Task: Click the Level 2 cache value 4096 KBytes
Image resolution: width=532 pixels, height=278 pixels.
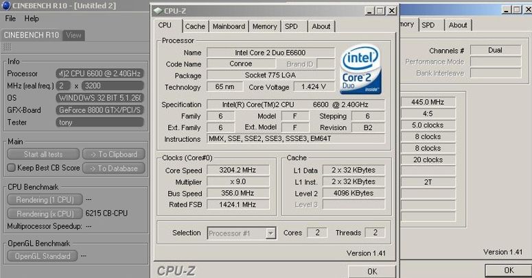Action: point(354,193)
